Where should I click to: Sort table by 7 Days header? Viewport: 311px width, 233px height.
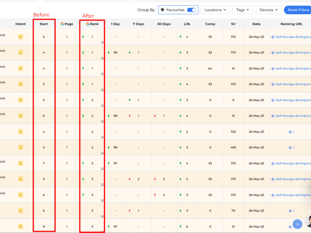pos(138,24)
